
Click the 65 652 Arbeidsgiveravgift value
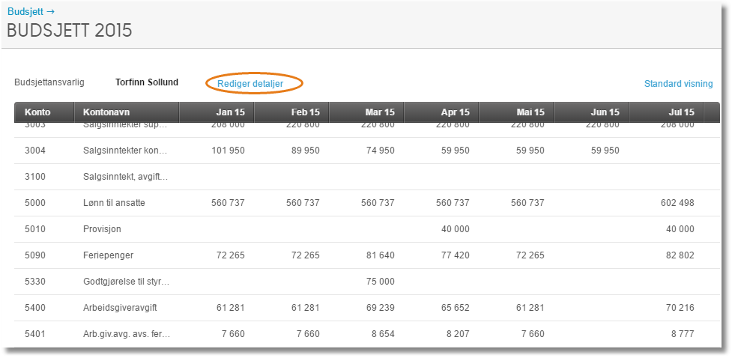(x=455, y=308)
